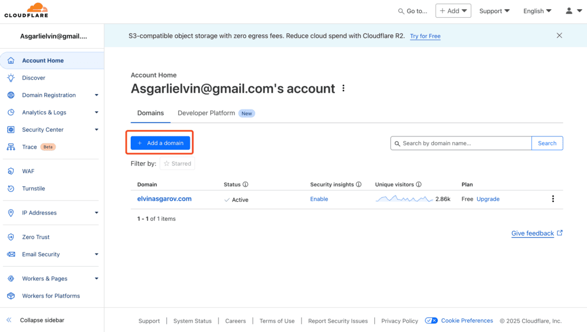Click the unique visitors sparkline chart

pyautogui.click(x=404, y=199)
